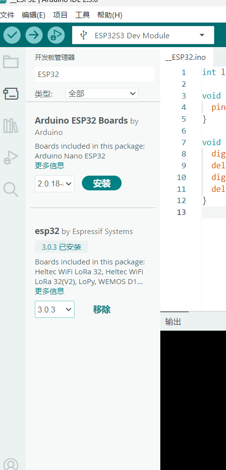Click the 3.0.3 已安装 installed badge
This screenshot has width=226, height=470.
tap(61, 247)
